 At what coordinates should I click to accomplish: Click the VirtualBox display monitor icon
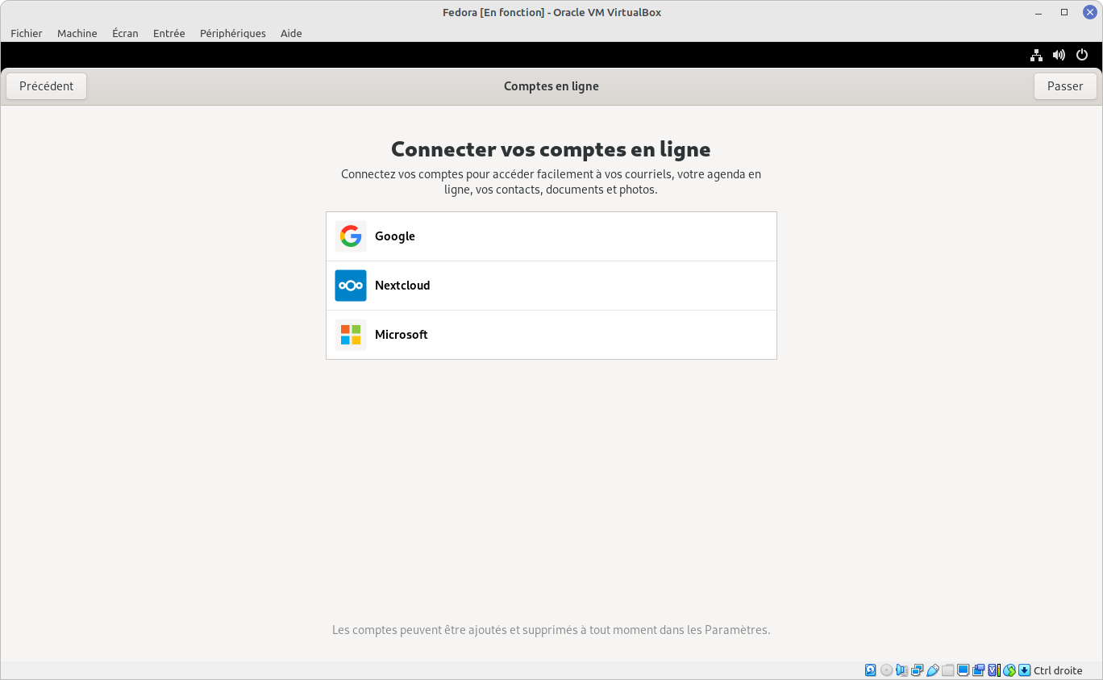pyautogui.click(x=964, y=670)
